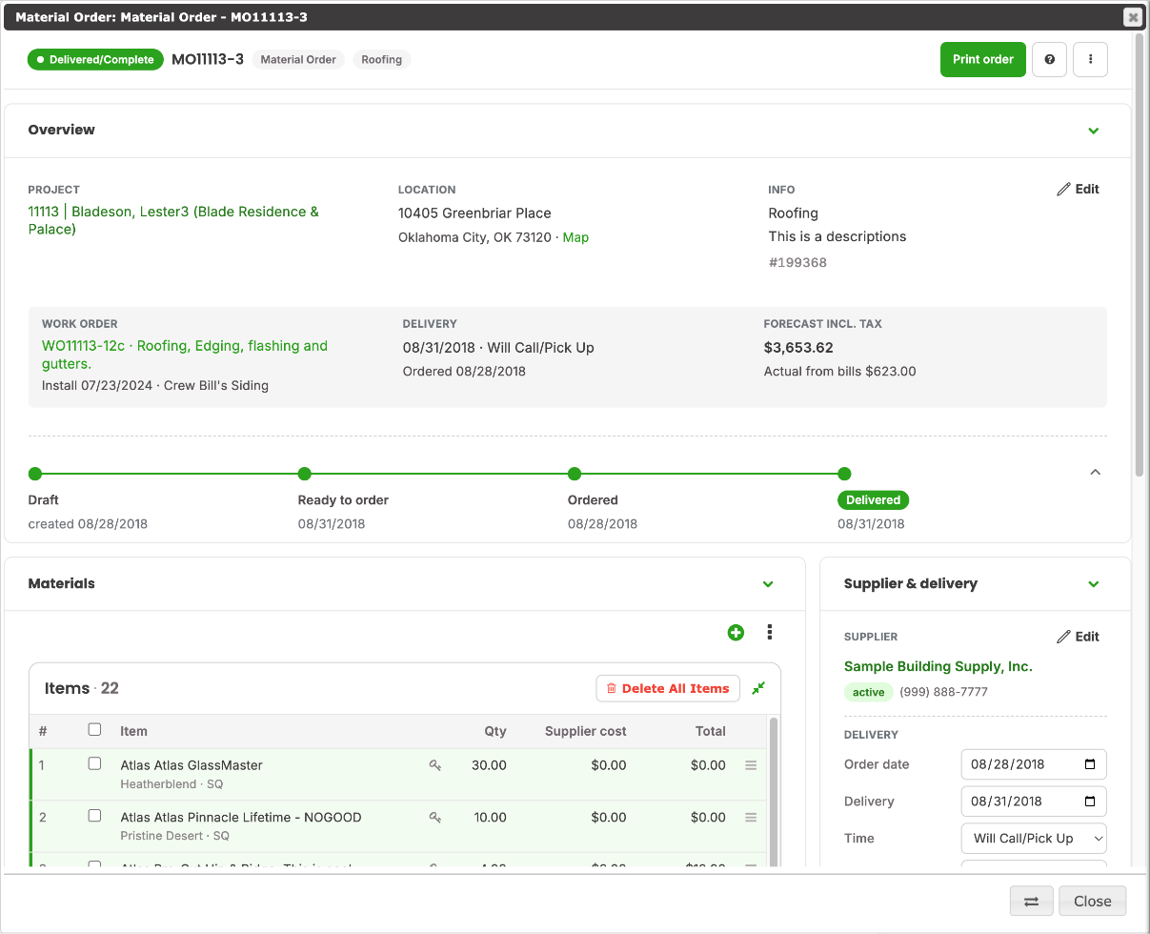This screenshot has width=1150, height=934.
Task: Open the Materials three-dot menu
Action: [770, 632]
